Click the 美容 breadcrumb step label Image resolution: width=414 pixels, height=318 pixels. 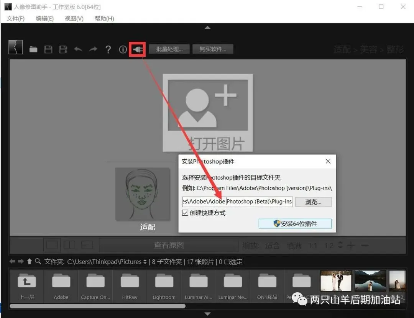tap(369, 49)
